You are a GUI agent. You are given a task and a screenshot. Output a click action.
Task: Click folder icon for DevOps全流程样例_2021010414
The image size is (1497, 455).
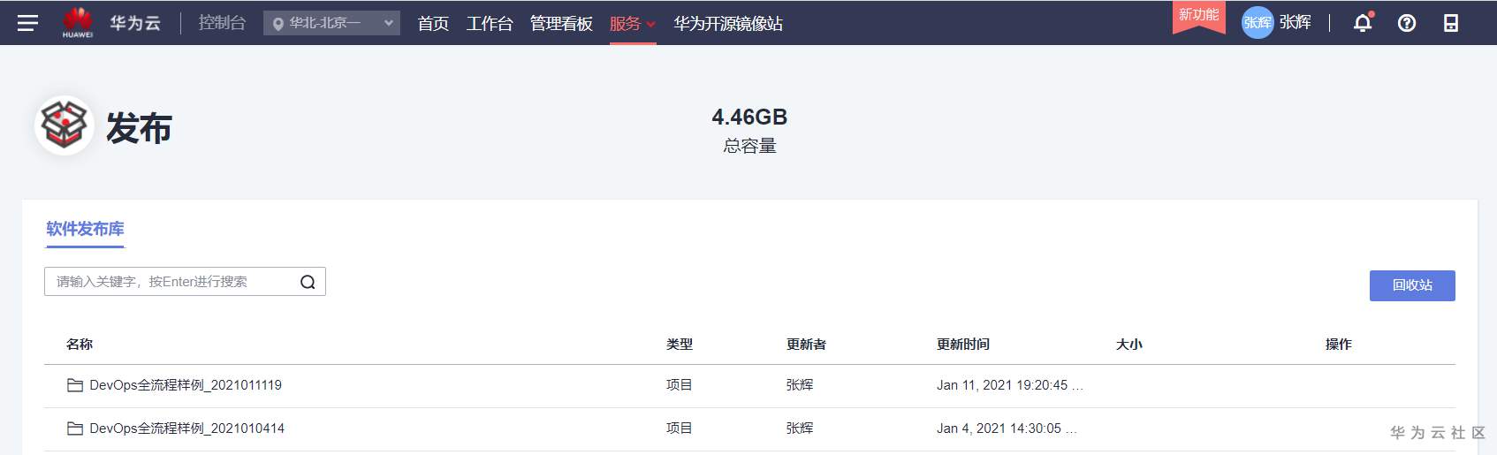(75, 428)
